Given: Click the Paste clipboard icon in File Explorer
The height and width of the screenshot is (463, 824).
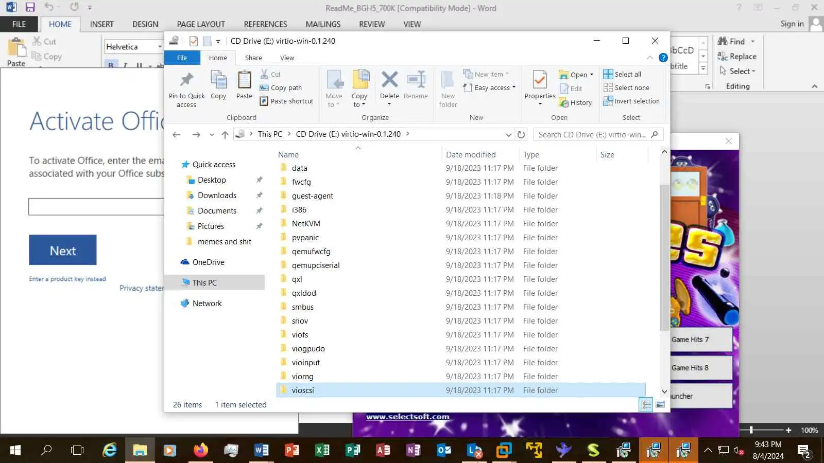Looking at the screenshot, I should [x=244, y=80].
